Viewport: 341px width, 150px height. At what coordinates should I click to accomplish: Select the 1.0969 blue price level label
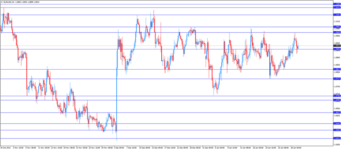coord(337,32)
